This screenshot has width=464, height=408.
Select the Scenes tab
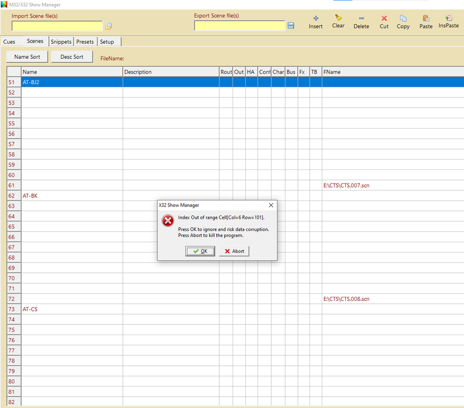(35, 41)
